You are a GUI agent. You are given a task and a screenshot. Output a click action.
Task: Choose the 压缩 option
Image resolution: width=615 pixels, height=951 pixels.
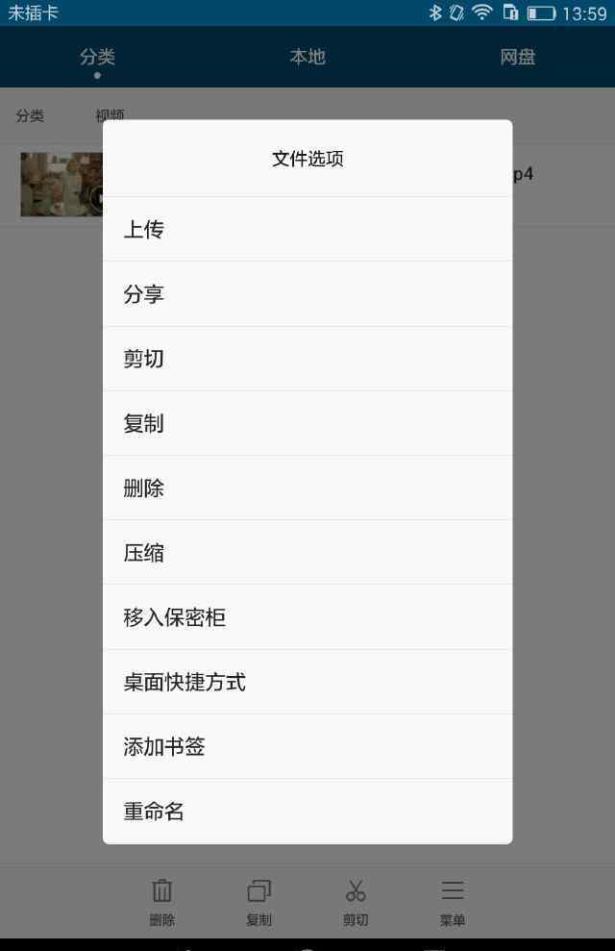(x=307, y=553)
